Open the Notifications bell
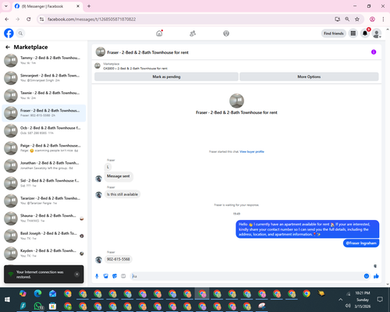 coord(365,34)
